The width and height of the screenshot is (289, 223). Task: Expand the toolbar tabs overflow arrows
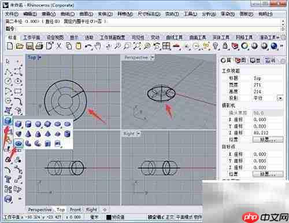279,37
